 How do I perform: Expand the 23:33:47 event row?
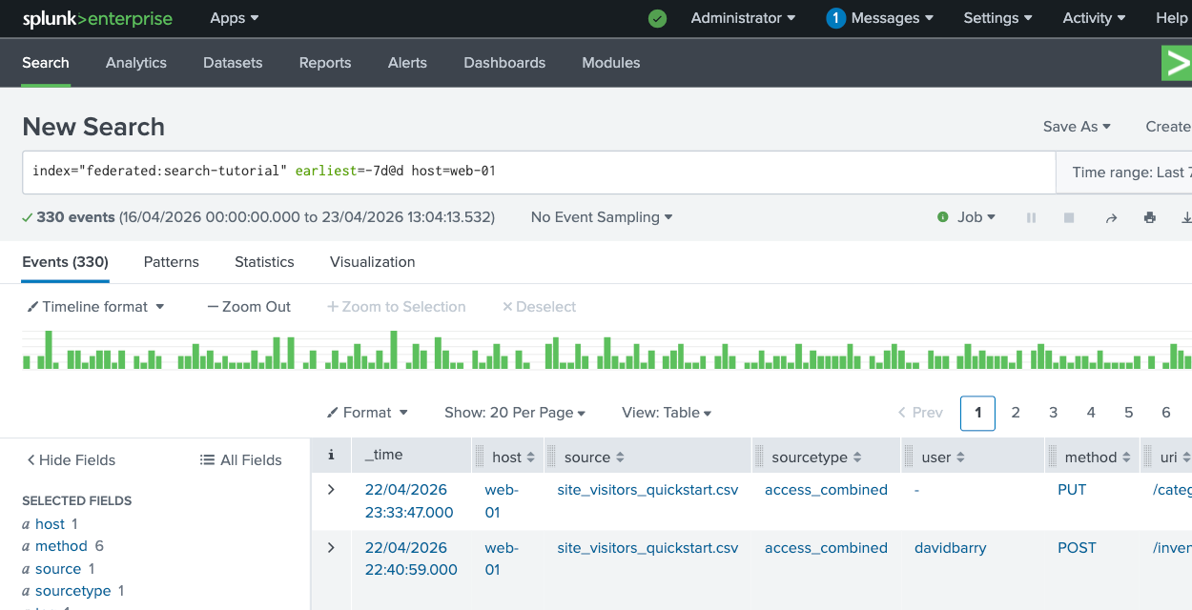[331, 490]
